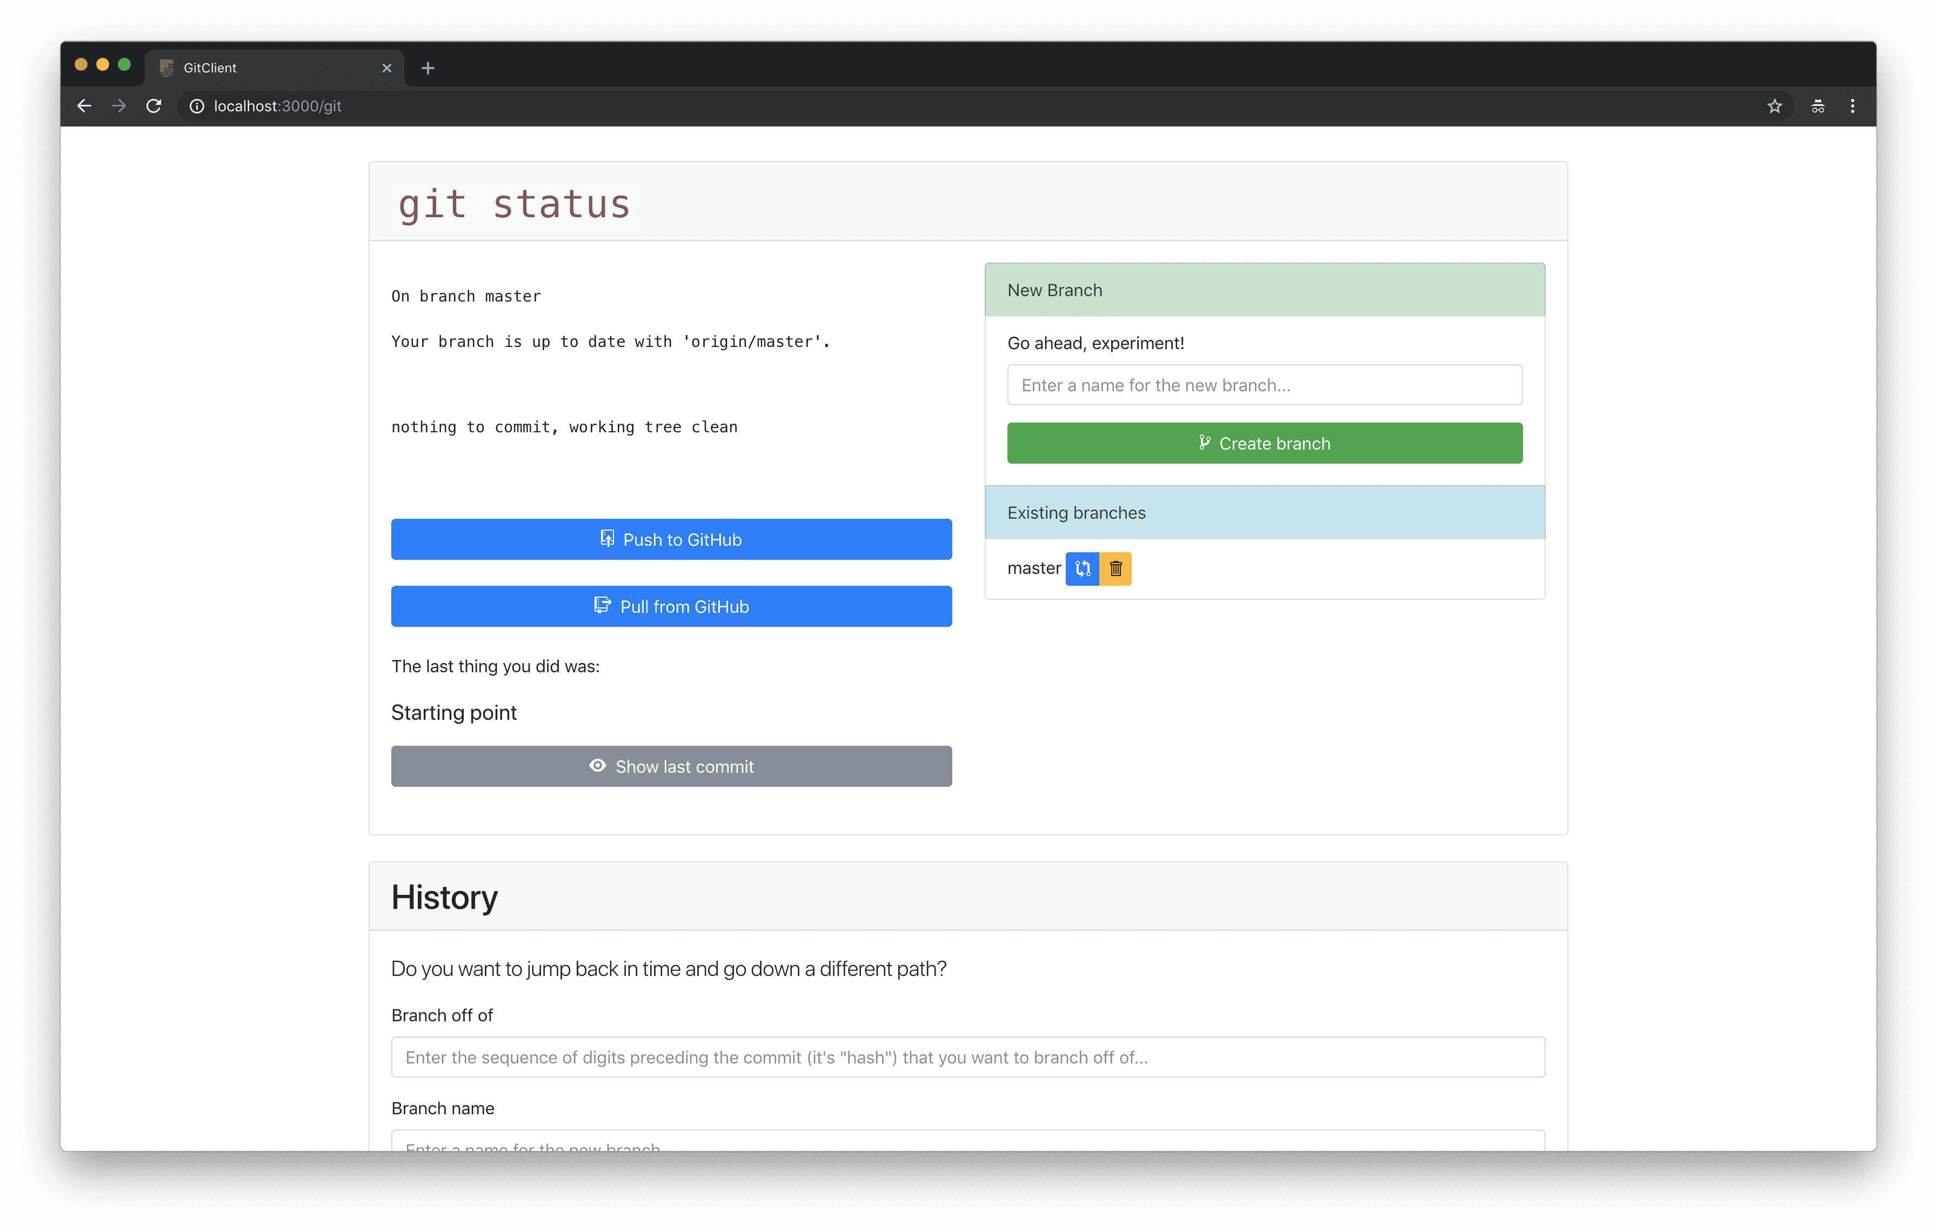The width and height of the screenshot is (1937, 1231).
Task: Click the master branch name
Action: (1034, 568)
